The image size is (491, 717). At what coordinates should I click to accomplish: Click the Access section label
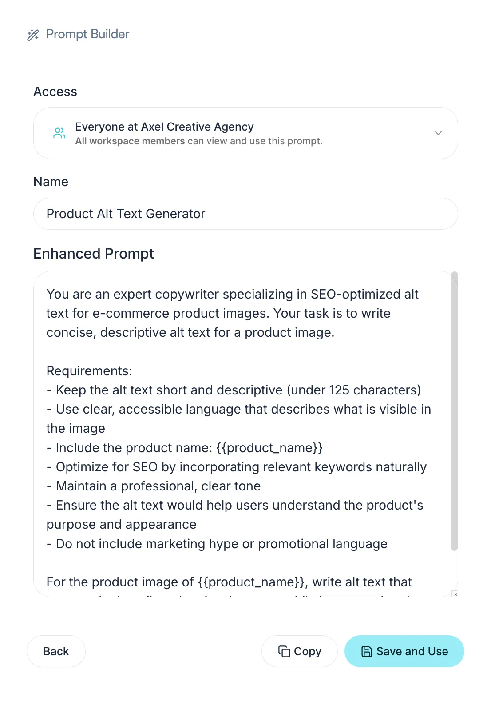pos(55,92)
